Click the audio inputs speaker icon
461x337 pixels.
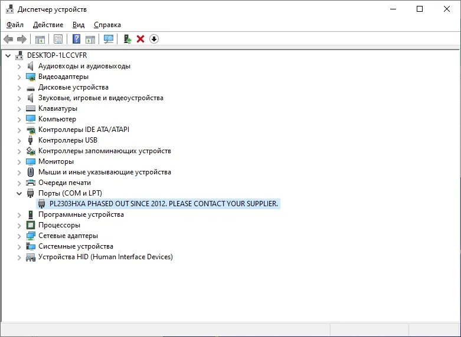30,66
